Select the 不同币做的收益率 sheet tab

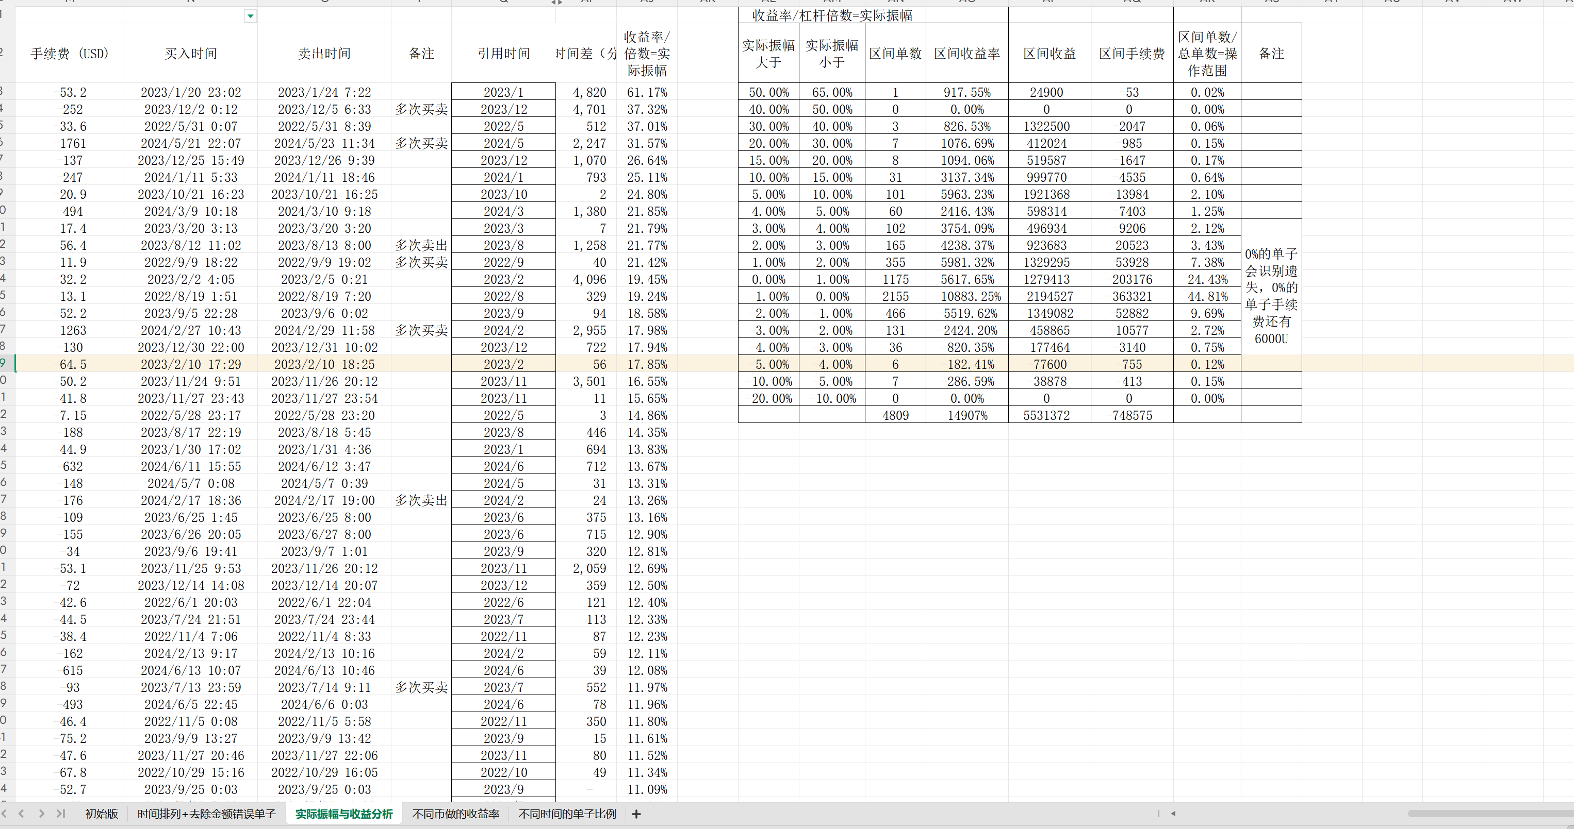coord(456,814)
